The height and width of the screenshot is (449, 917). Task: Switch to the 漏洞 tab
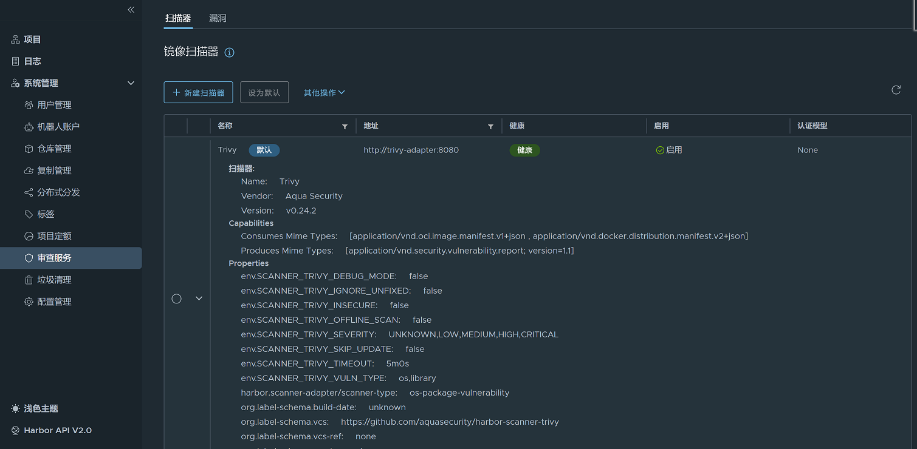point(218,18)
